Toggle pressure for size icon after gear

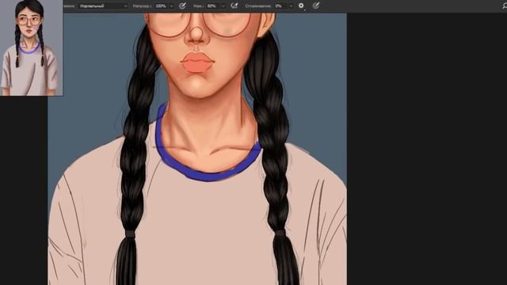316,6
